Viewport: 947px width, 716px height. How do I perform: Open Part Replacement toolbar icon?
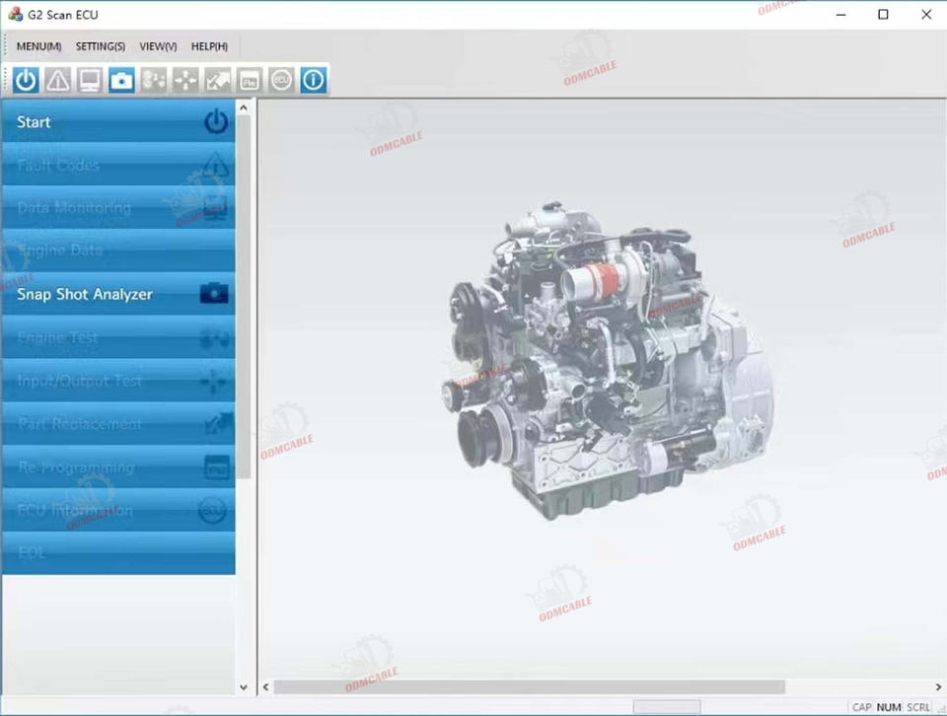tap(217, 80)
